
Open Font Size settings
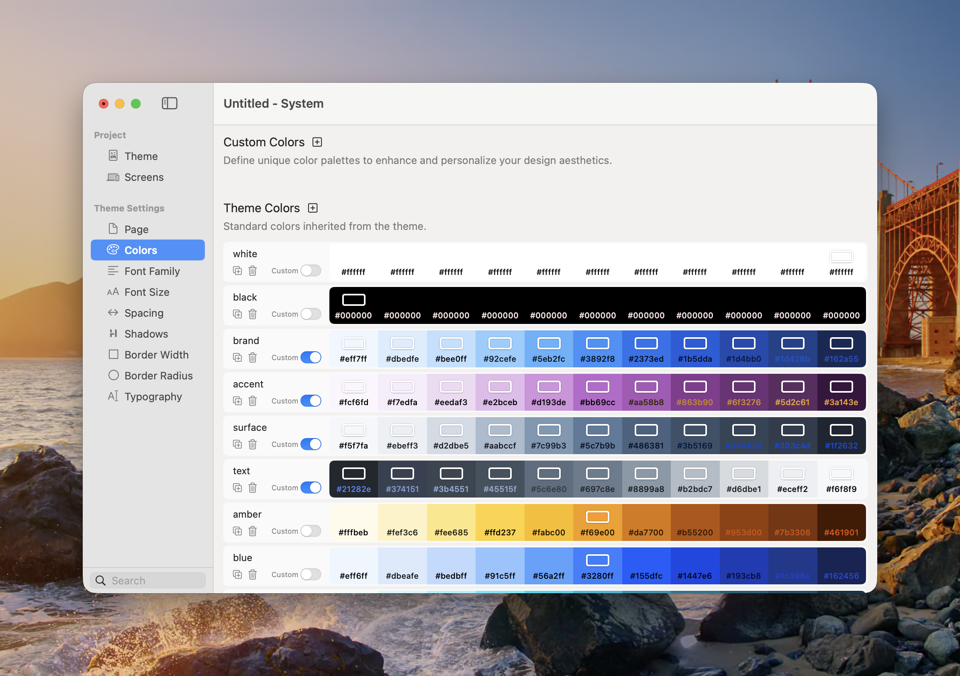click(x=148, y=293)
